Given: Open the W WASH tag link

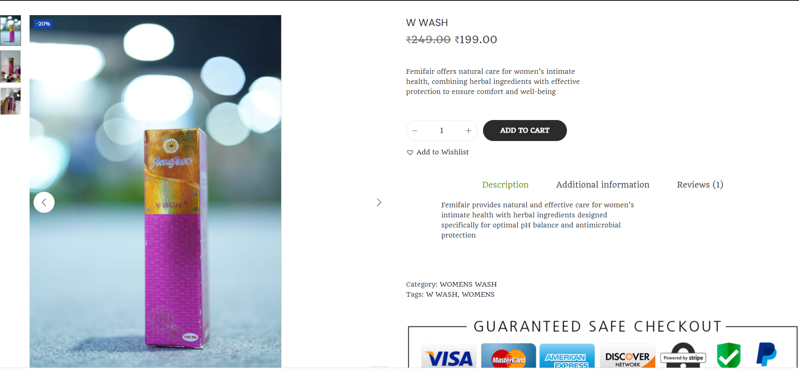Looking at the screenshot, I should 442,295.
